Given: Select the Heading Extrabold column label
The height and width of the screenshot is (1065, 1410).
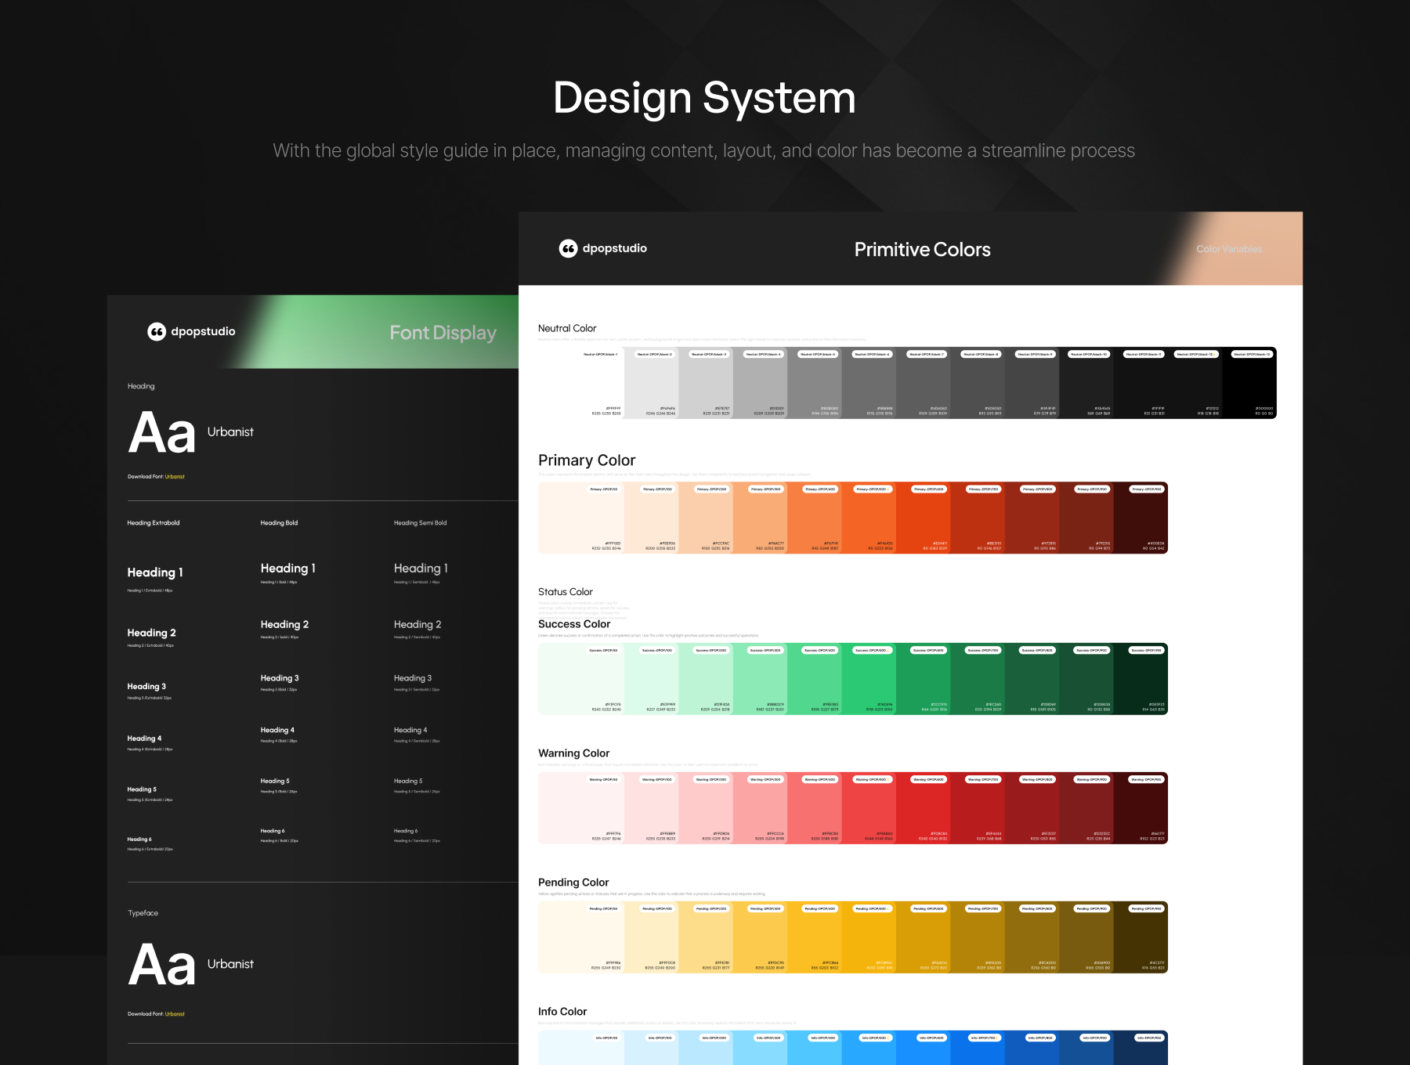Looking at the screenshot, I should point(154,522).
